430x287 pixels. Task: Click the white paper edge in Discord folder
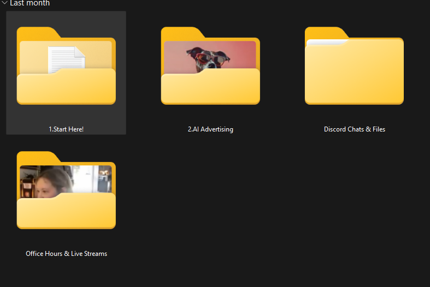[x=327, y=43]
